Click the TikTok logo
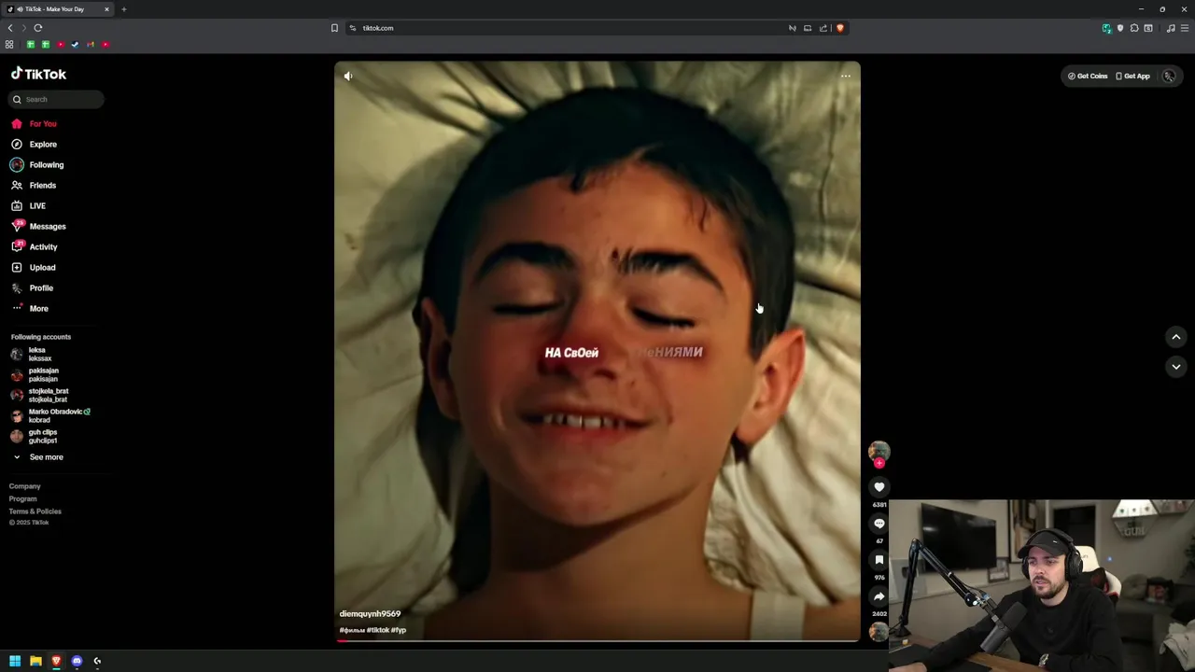The height and width of the screenshot is (672, 1195). (38, 74)
